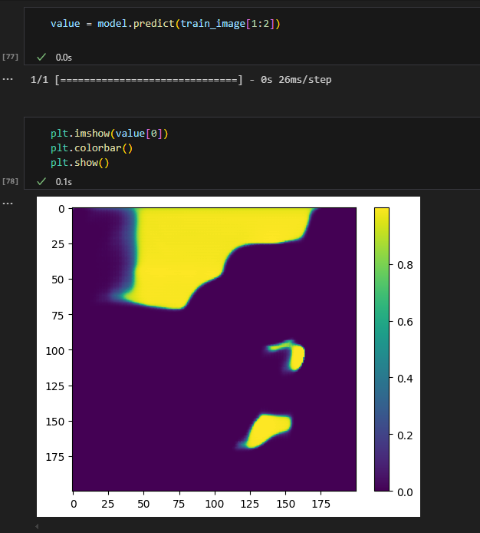480x533 pixels.
Task: Click the 0.0 tick label on colorbar
Action: (405, 492)
